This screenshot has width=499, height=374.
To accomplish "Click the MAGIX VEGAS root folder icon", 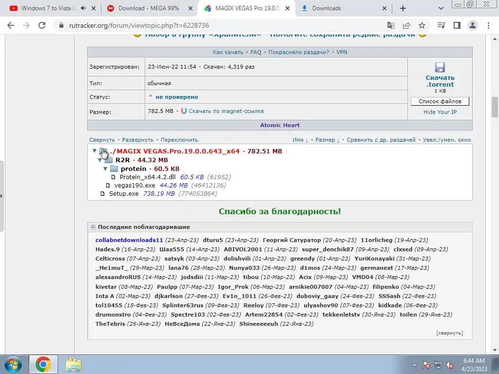I will coord(103,151).
